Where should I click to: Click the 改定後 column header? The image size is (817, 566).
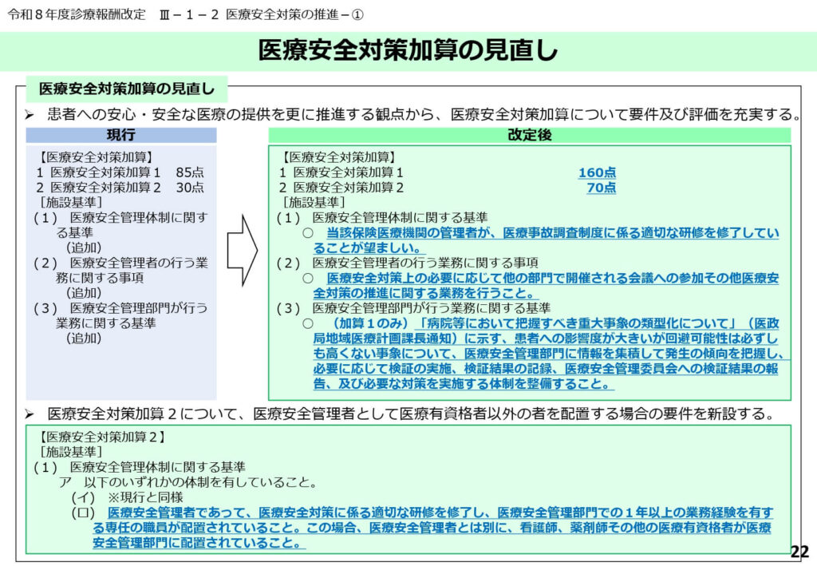pyautogui.click(x=529, y=135)
